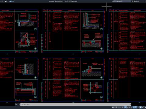Click the recent commands icon in command line
Screen dimensions: 146x109
tap(22, 104)
